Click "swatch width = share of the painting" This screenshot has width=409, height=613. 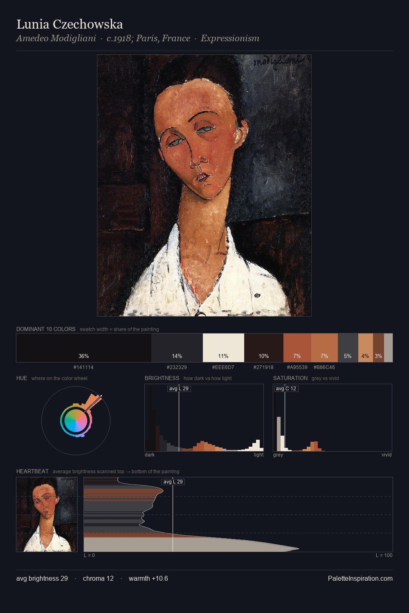[x=119, y=329]
